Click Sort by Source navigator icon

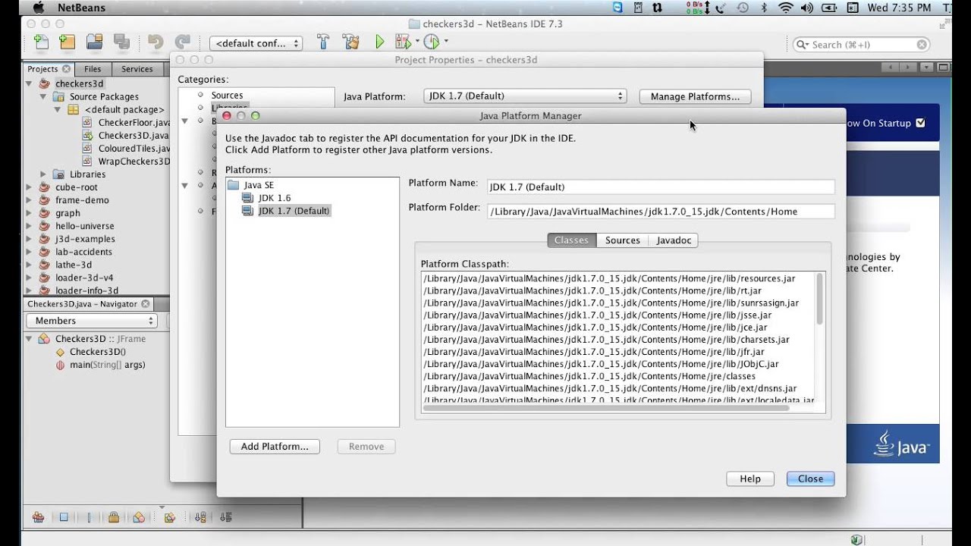(x=225, y=517)
